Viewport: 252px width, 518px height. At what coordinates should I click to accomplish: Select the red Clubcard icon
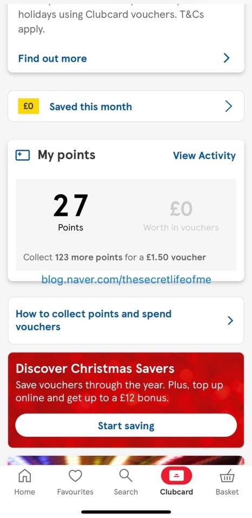pyautogui.click(x=176, y=476)
